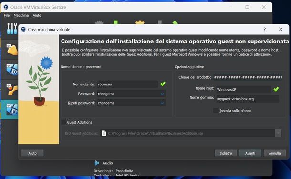Click the Nome utente field with vboxuser

point(127,84)
